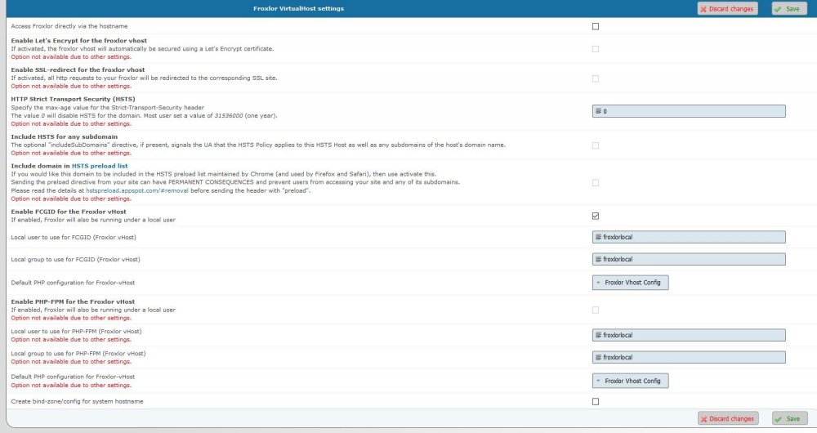Expand the PHP-FPM Default PHP configuration dropdown
Viewport: 817px width, 433px height.
[630, 381]
